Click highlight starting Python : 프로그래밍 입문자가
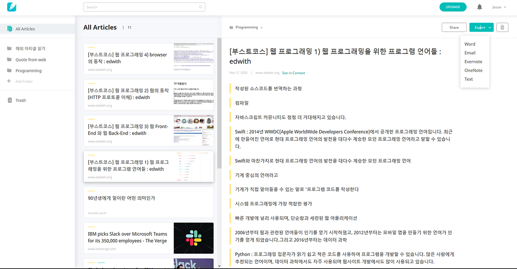Image resolution: width=517 pixels, height=269 pixels. point(345,258)
